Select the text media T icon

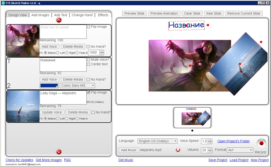coord(9,61)
